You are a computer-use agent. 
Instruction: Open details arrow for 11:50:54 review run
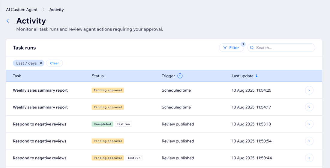309,141
